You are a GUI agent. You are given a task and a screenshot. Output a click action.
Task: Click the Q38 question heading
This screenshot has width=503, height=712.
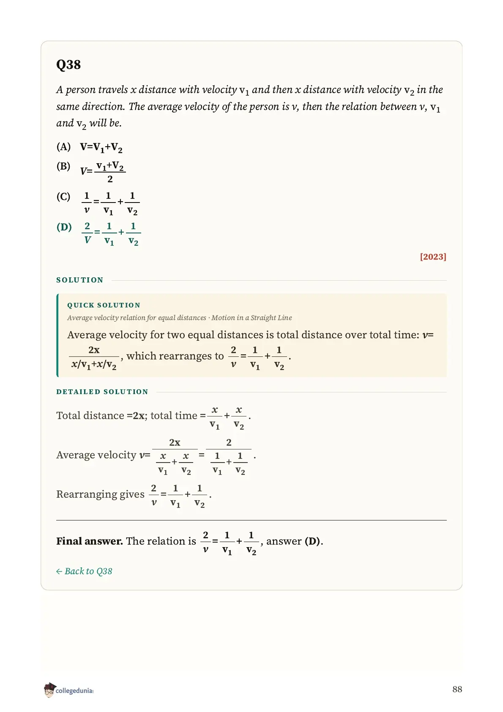click(x=68, y=65)
